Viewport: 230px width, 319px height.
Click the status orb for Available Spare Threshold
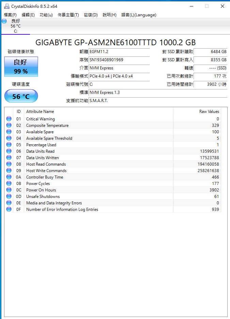9,138
